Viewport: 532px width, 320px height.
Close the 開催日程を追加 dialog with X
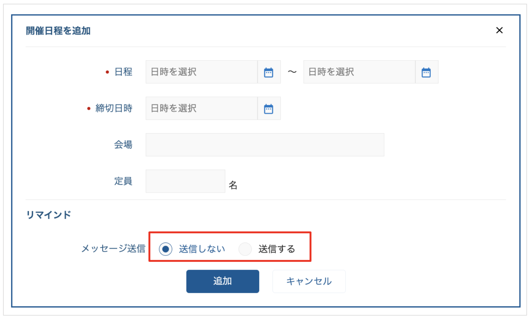(499, 30)
